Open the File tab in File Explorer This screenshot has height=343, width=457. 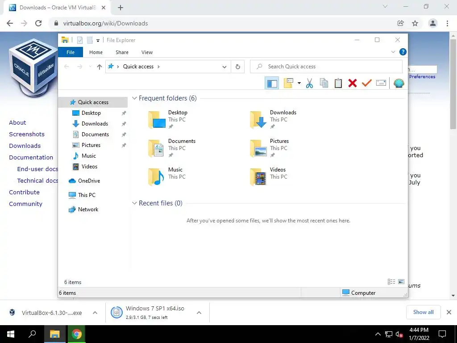click(x=71, y=52)
